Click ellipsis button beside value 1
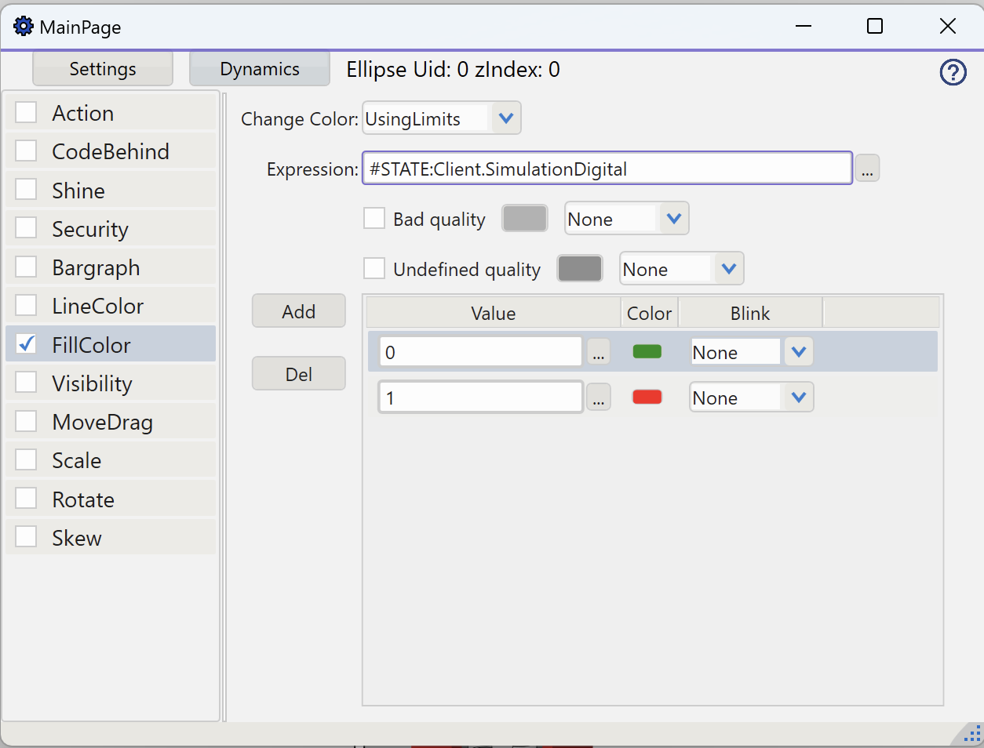 coord(599,398)
